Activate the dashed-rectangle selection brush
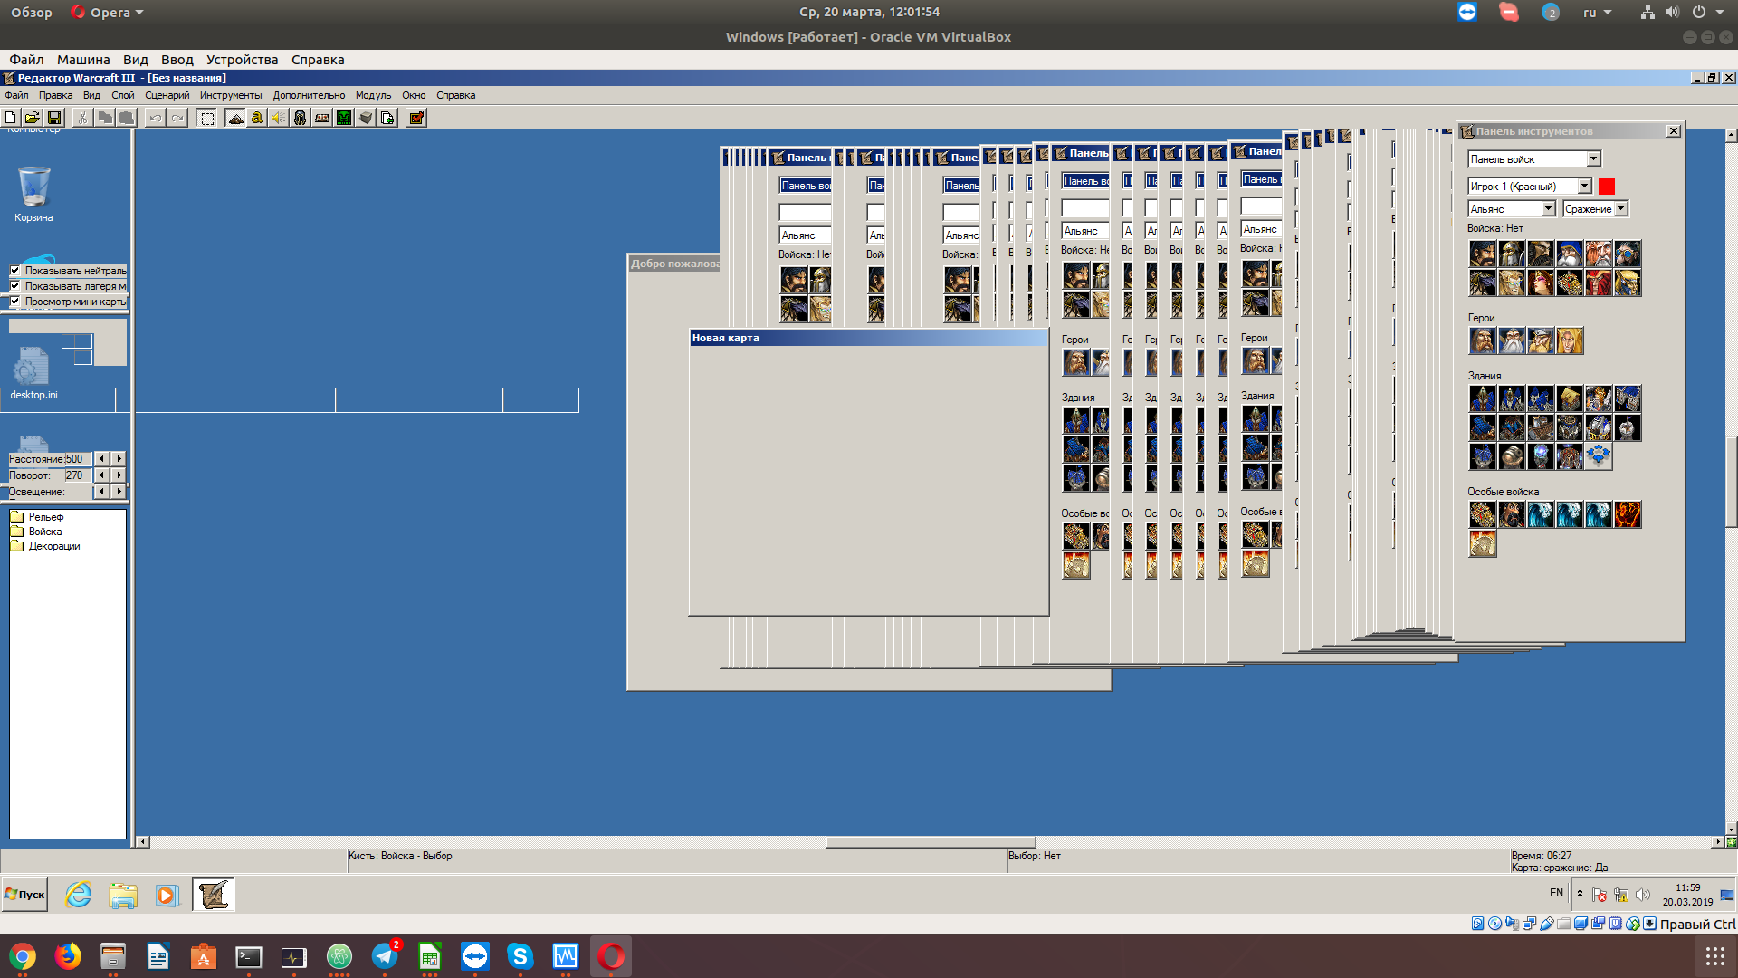 pos(207,118)
